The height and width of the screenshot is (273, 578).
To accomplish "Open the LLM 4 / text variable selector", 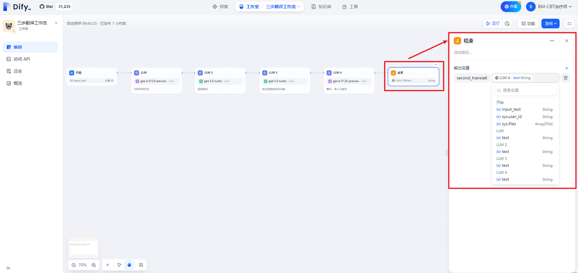I will [525, 78].
